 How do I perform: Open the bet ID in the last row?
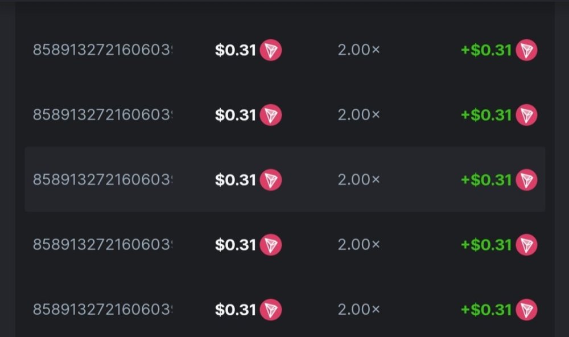click(102, 310)
